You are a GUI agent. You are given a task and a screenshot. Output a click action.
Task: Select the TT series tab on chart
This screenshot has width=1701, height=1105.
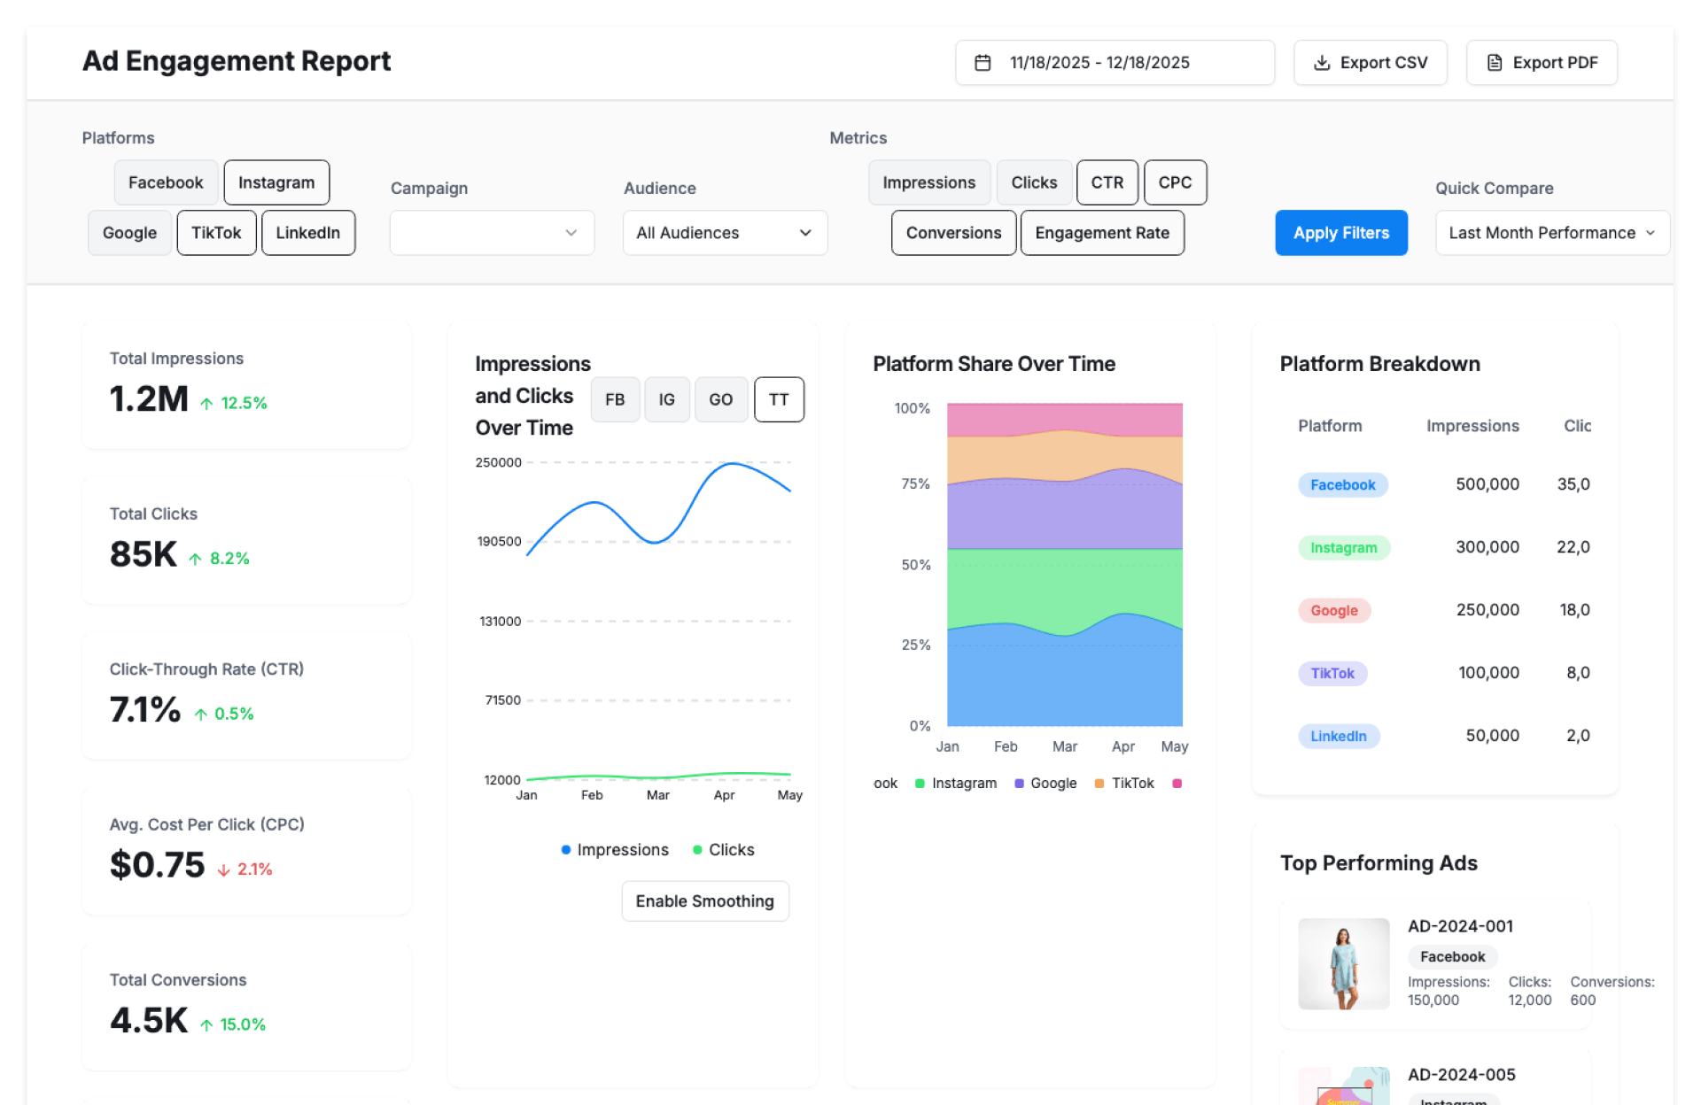coord(778,399)
